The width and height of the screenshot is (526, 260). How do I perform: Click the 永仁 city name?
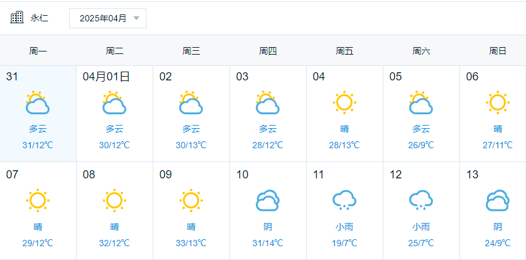(x=39, y=18)
